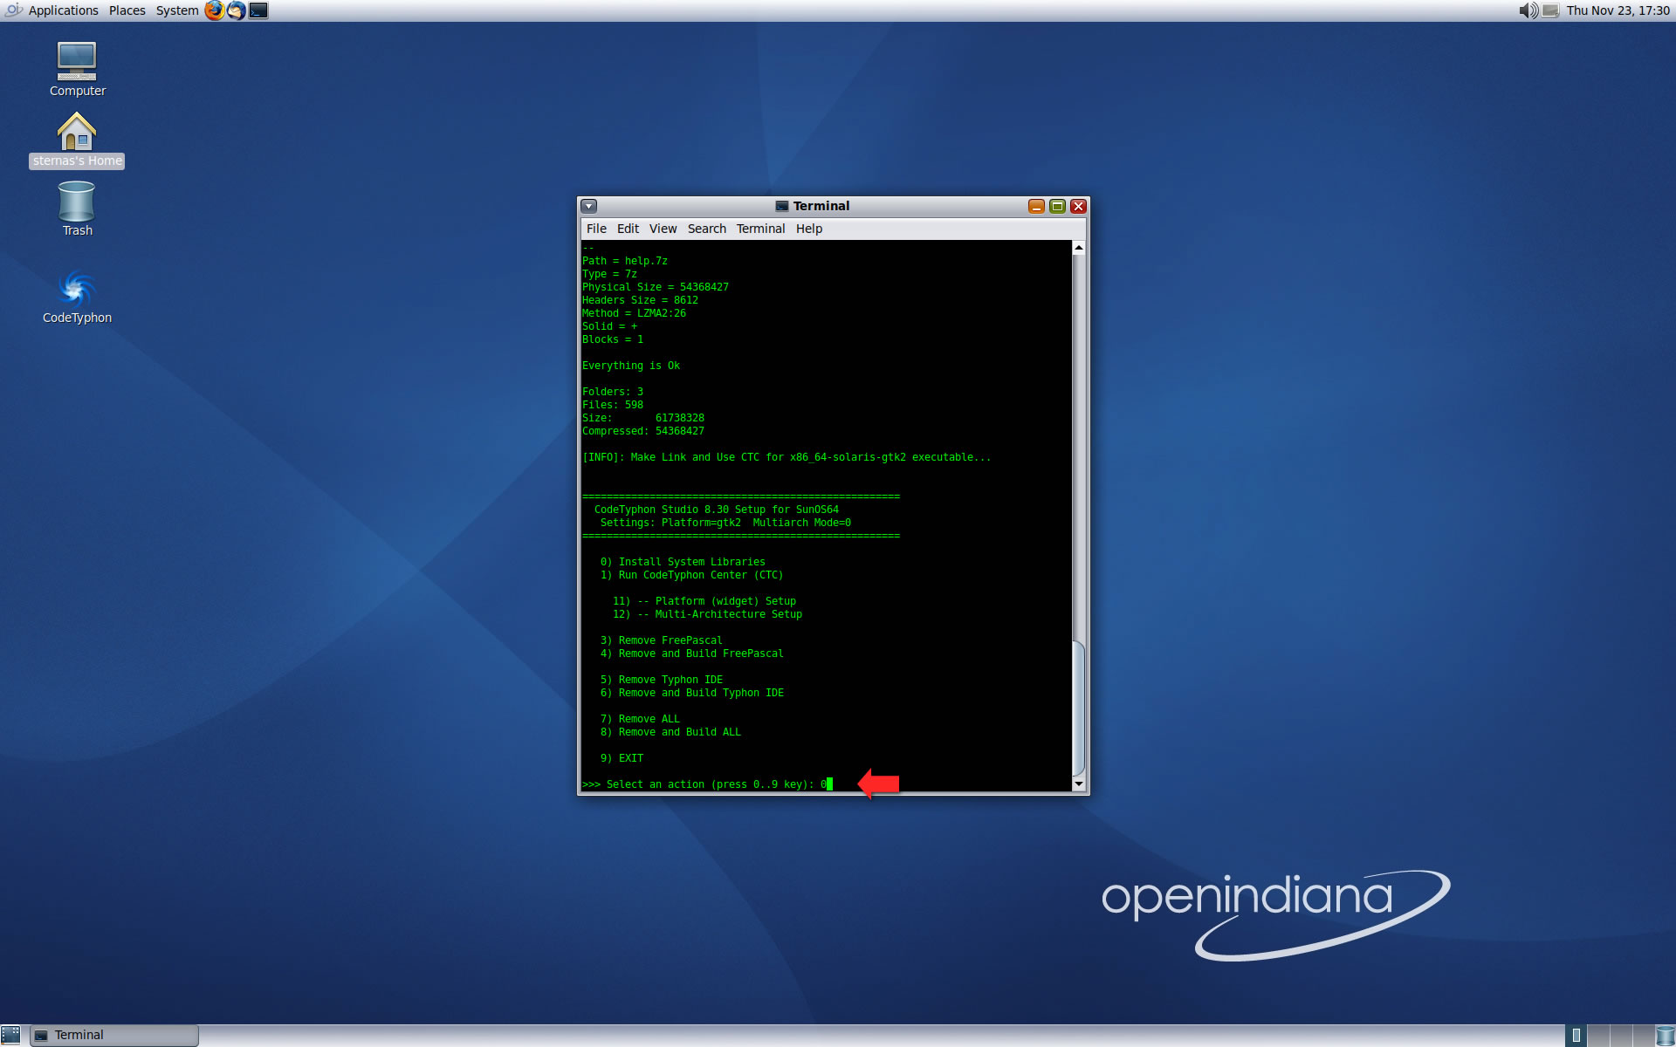Image resolution: width=1676 pixels, height=1047 pixels.
Task: Launch terminal from the top panel icon
Action: [258, 10]
